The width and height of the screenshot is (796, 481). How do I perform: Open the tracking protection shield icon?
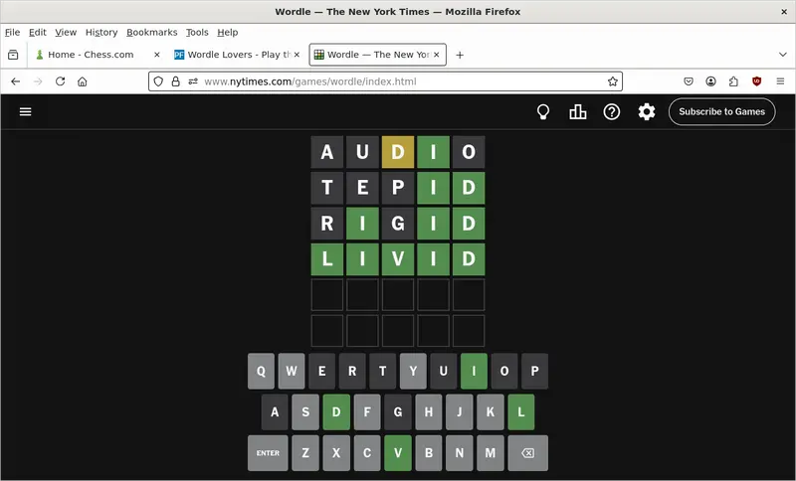(158, 81)
